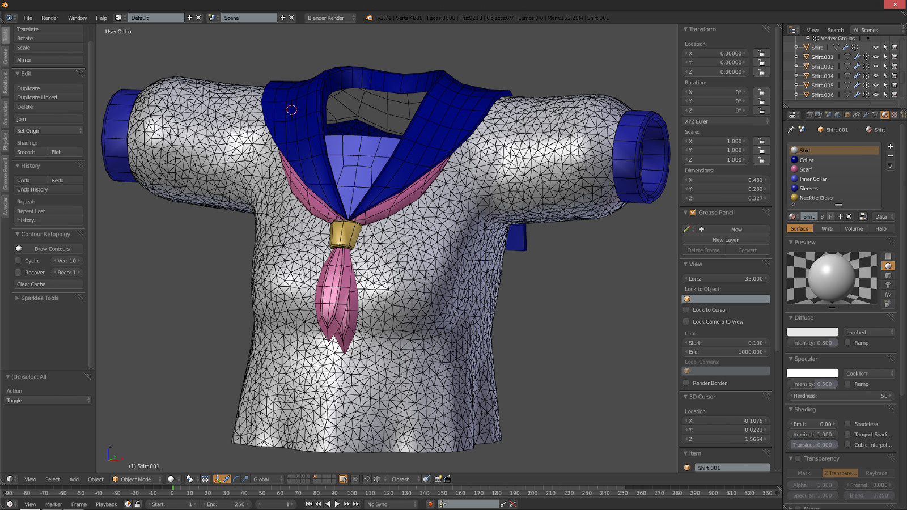Image resolution: width=907 pixels, height=510 pixels.
Task: Click the New Layer grease pencil button
Action: [x=726, y=240]
